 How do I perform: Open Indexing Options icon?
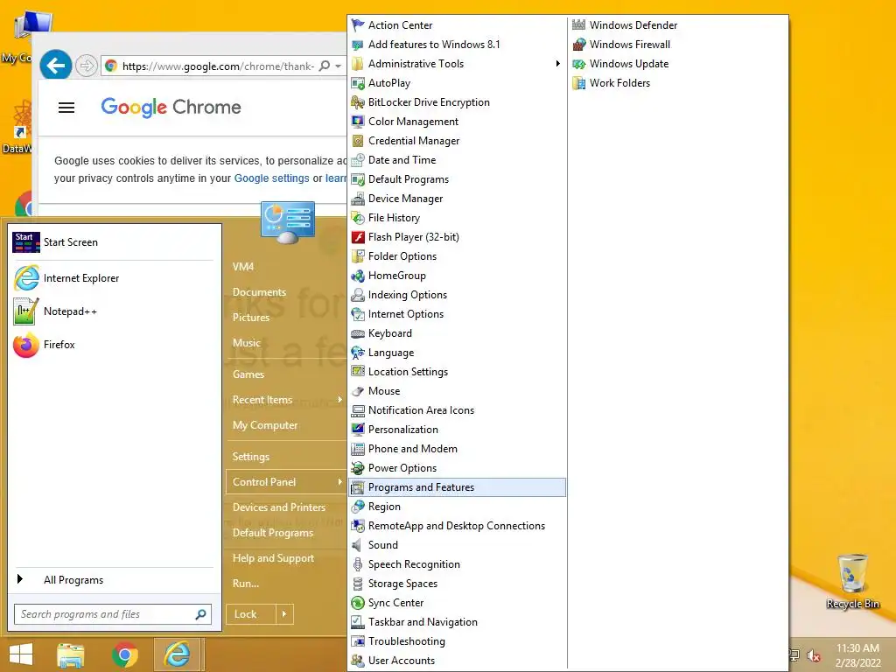click(358, 295)
